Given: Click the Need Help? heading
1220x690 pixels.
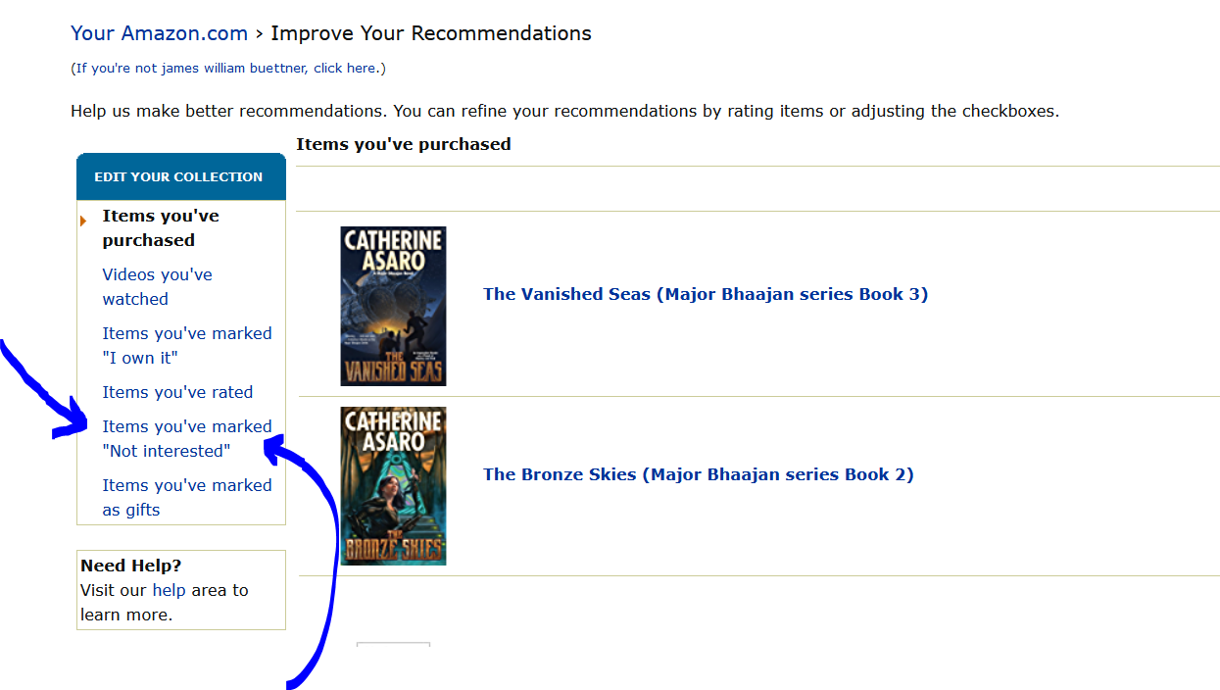Looking at the screenshot, I should [131, 566].
